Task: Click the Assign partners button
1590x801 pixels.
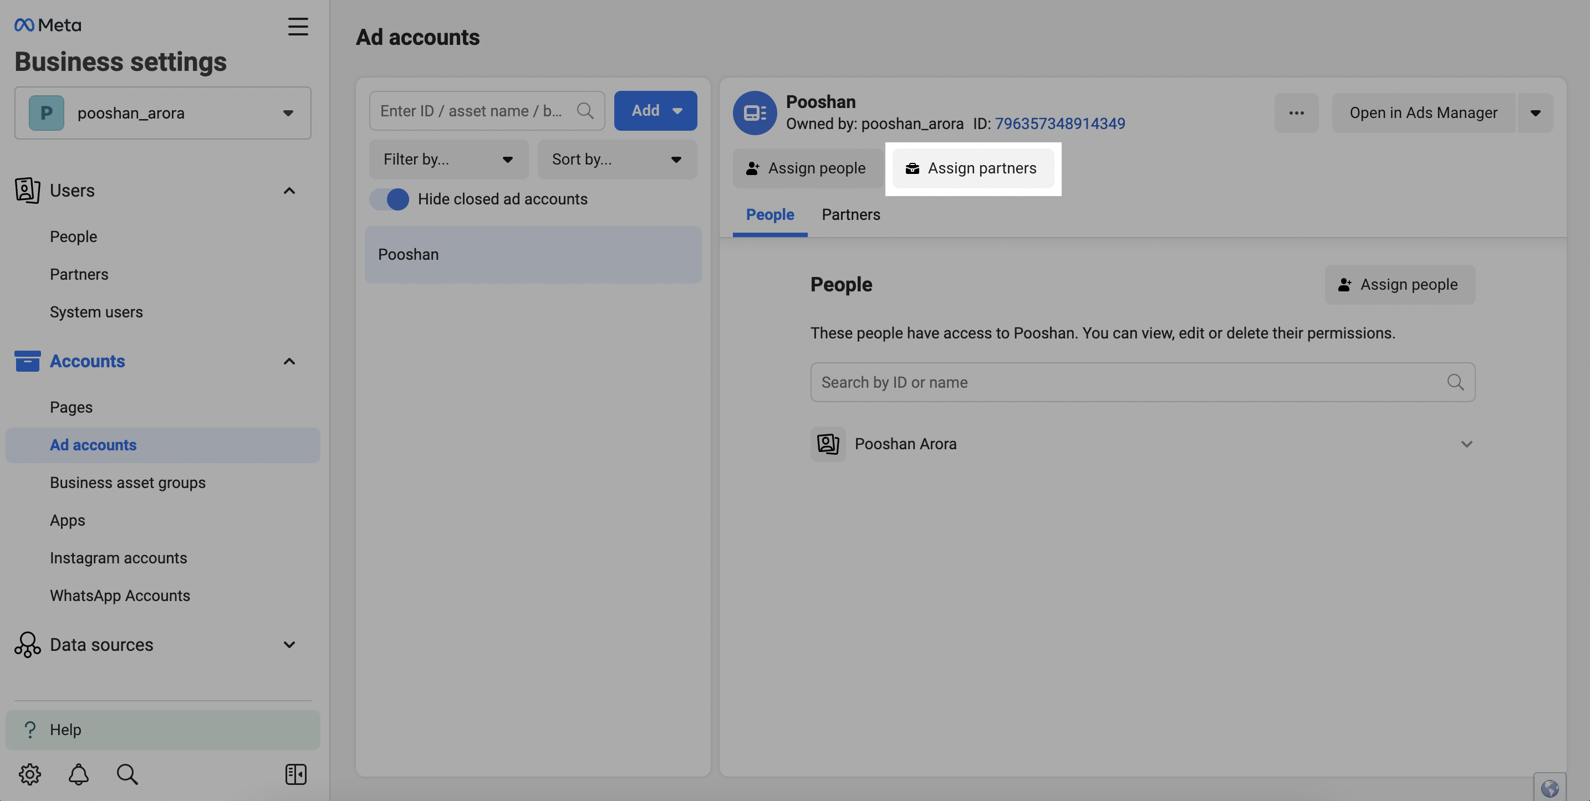Action: (x=973, y=168)
